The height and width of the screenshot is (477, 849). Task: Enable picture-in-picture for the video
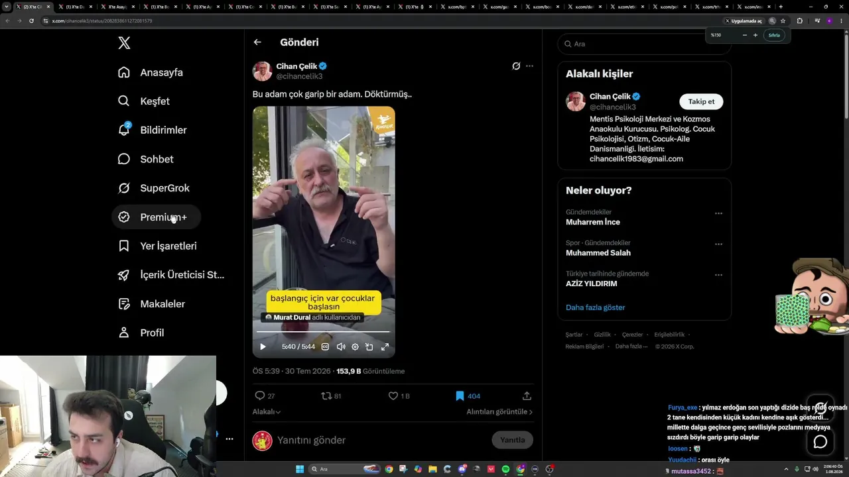pyautogui.click(x=369, y=346)
